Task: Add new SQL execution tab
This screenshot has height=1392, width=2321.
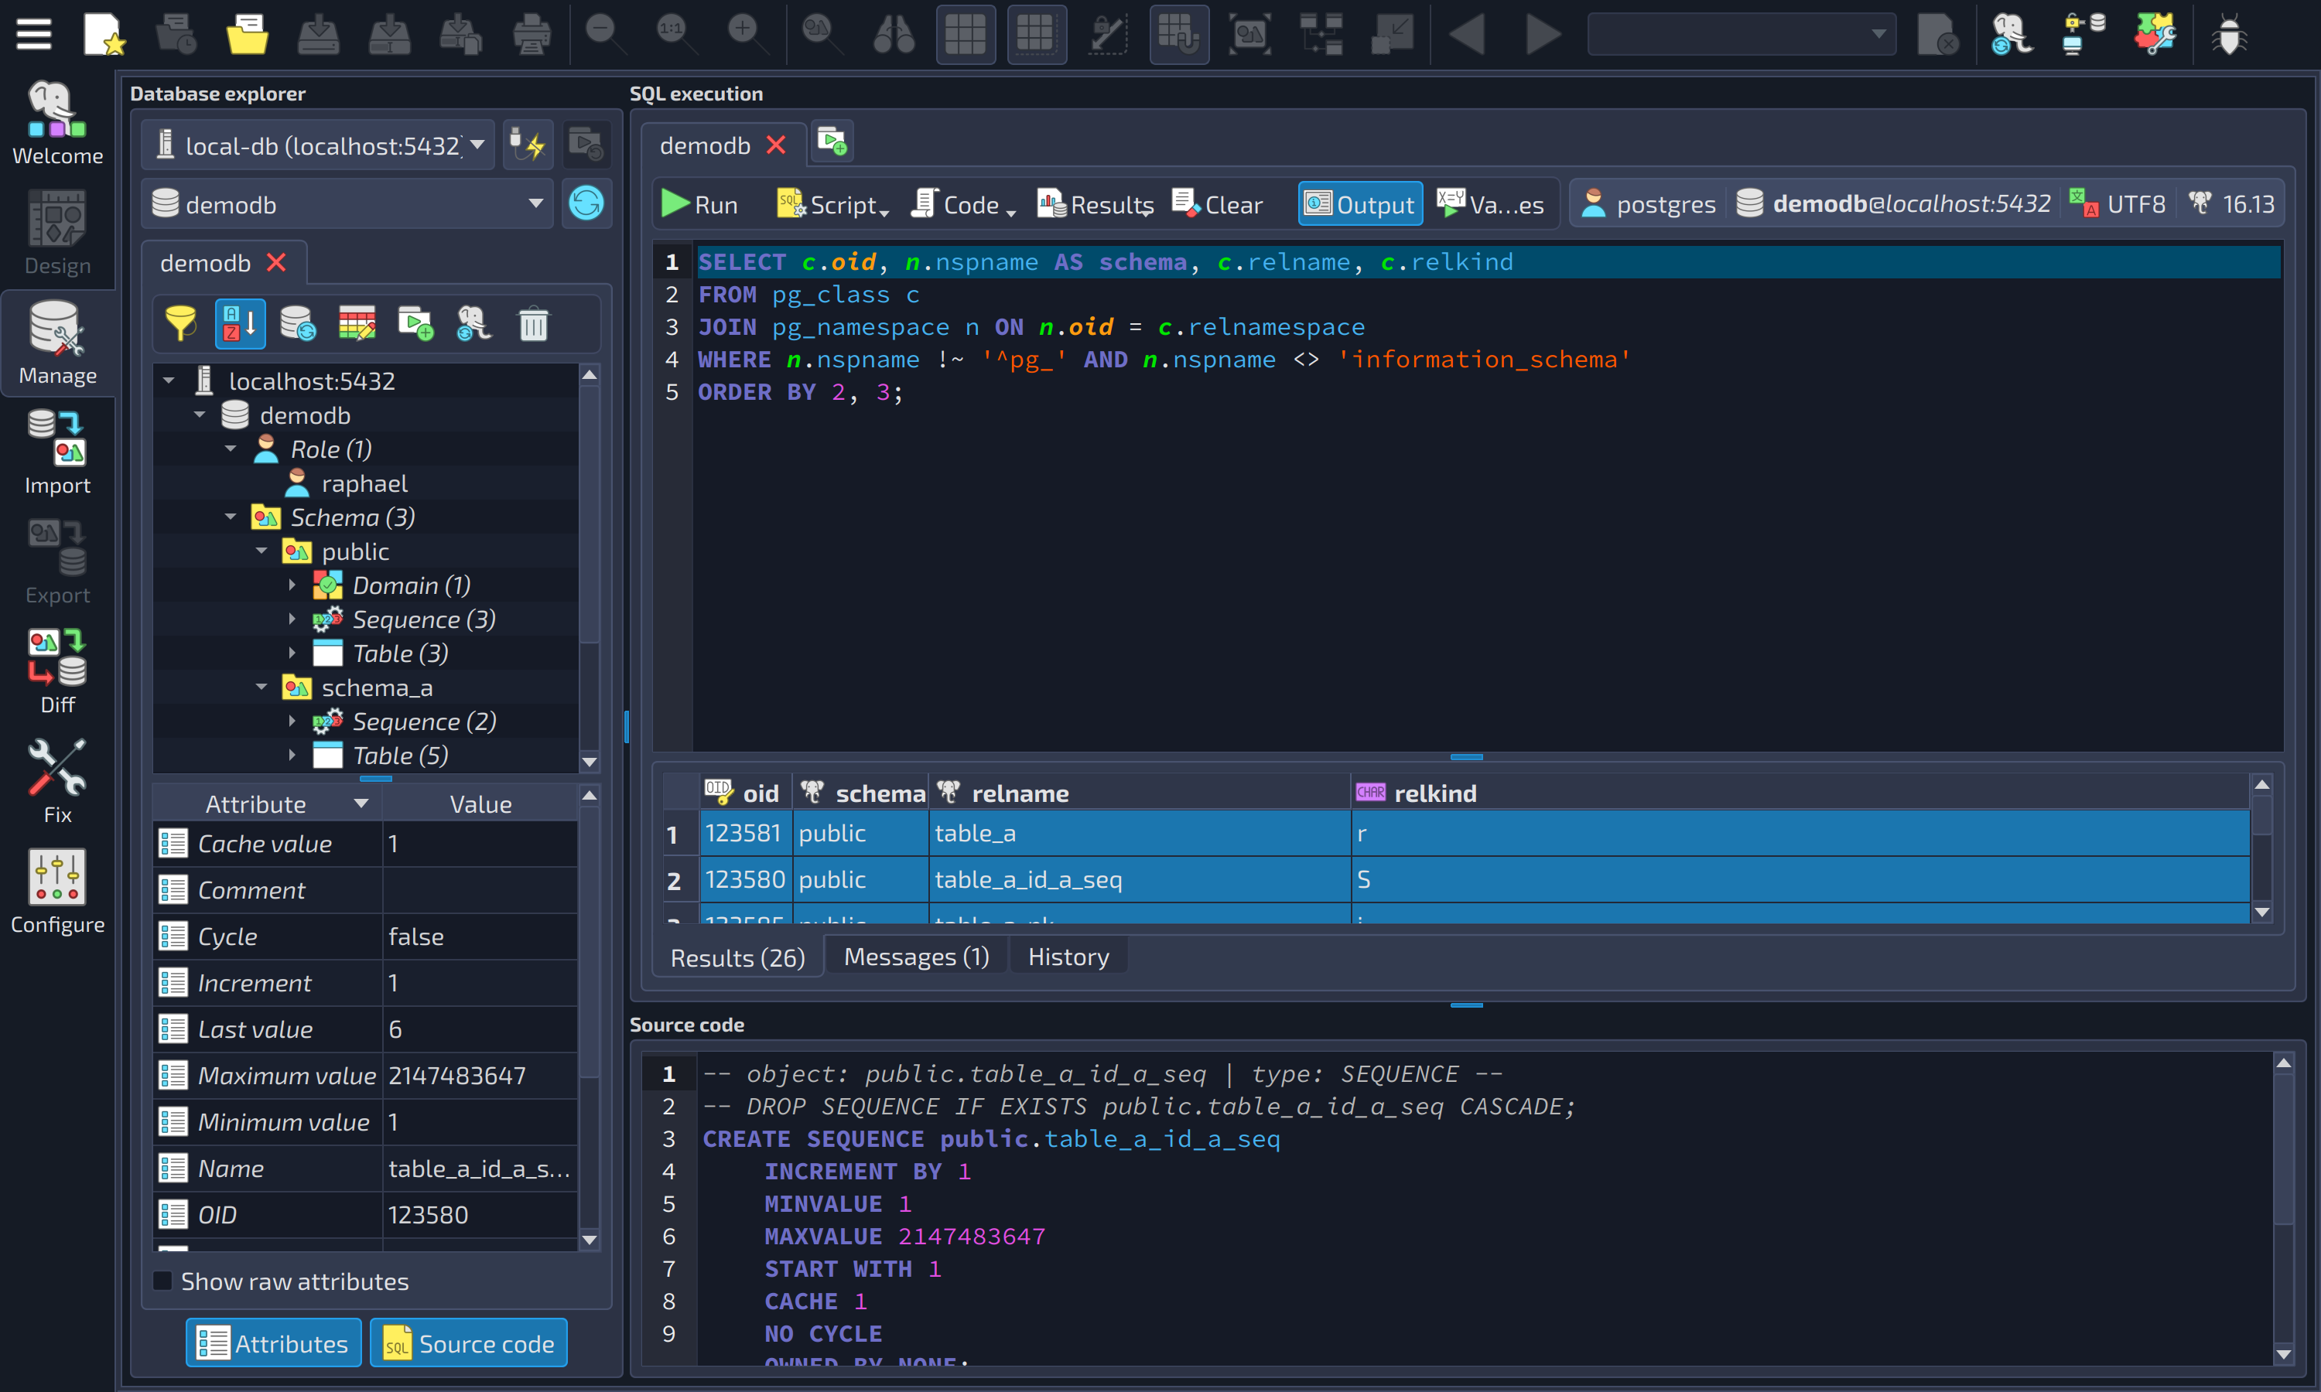Action: point(832,142)
